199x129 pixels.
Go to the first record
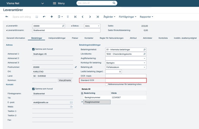[75, 17]
